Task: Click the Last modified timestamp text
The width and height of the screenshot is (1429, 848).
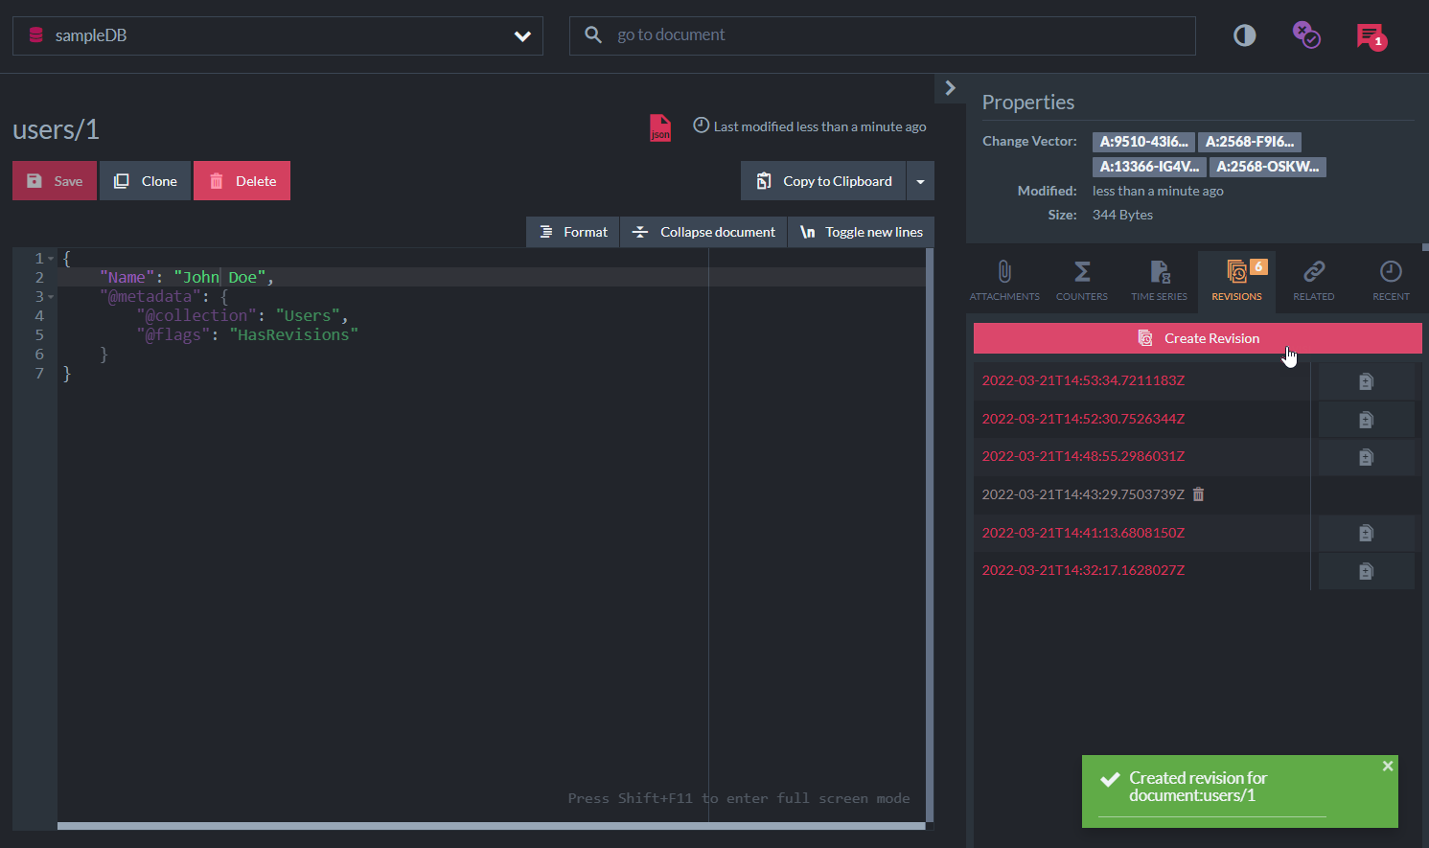Action: (819, 126)
